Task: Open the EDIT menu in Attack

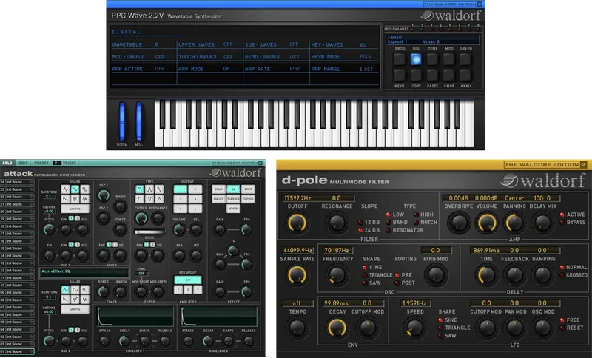Action: click(23, 163)
